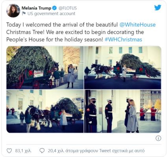The width and height of the screenshot is (168, 157).
Task: Open the bottom-left Clydesdale horses photo
Action: (45, 111)
